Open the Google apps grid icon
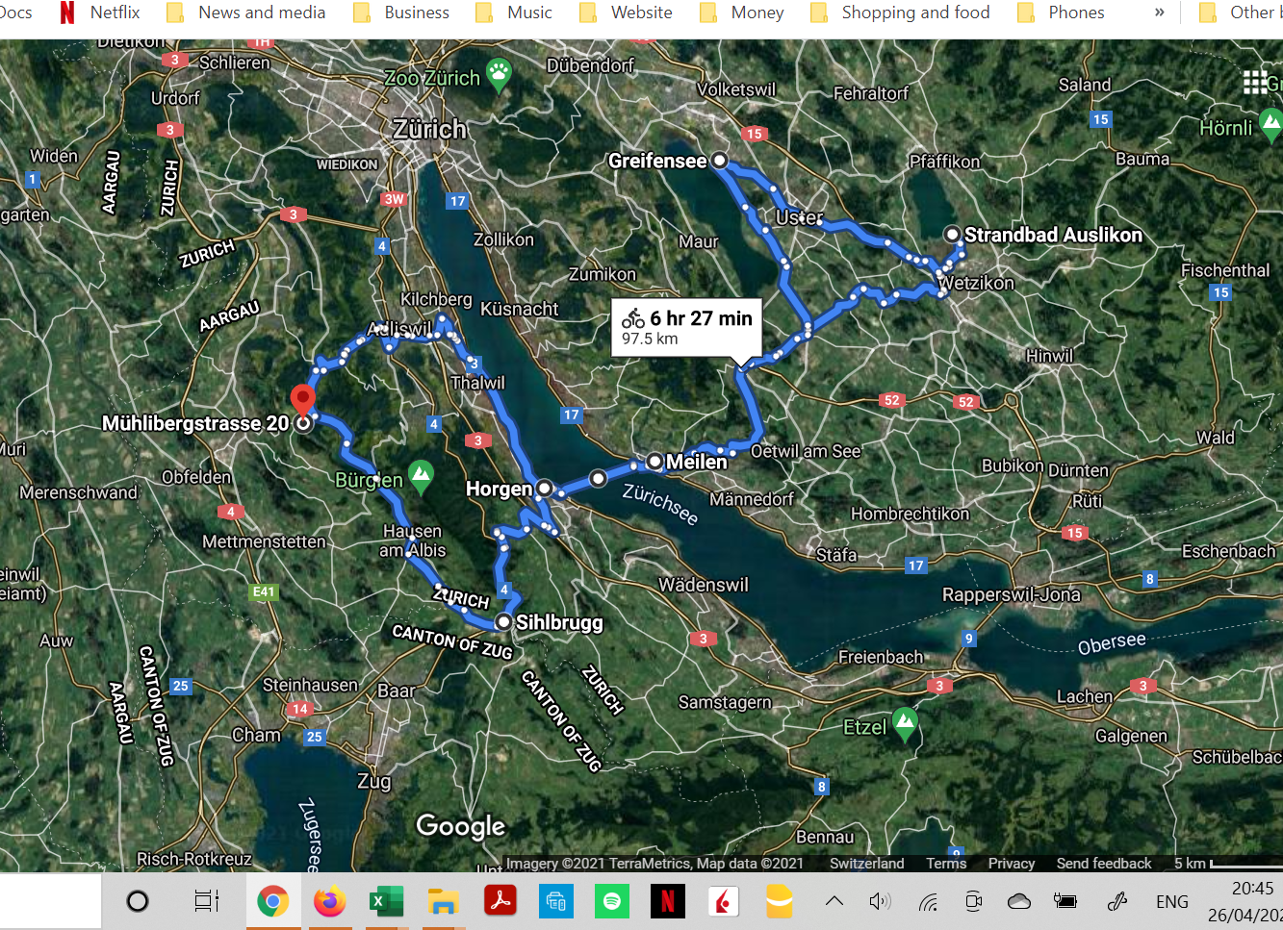Image resolution: width=1283 pixels, height=930 pixels. click(1254, 82)
